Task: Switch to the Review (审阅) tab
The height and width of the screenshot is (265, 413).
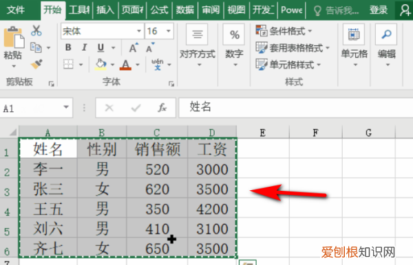Action: pyautogui.click(x=211, y=10)
